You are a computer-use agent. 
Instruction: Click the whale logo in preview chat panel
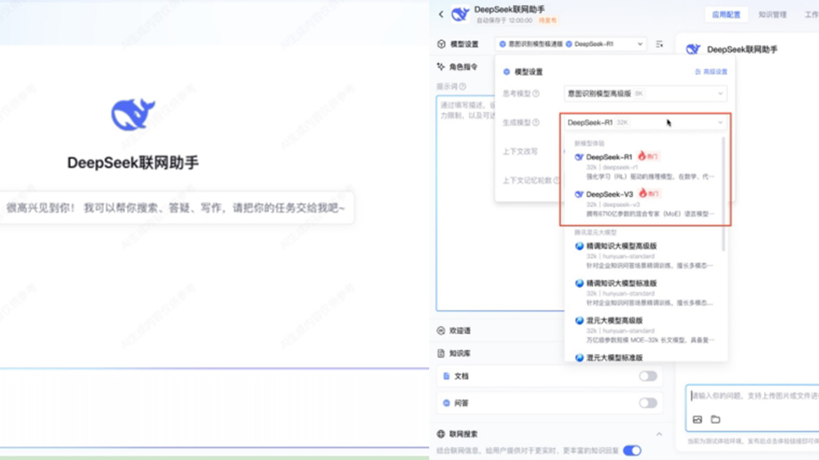pos(693,49)
